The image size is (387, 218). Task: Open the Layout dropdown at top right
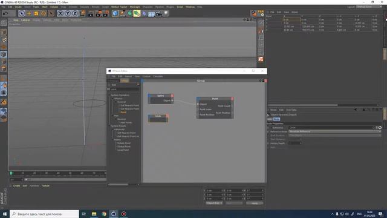[x=369, y=7]
